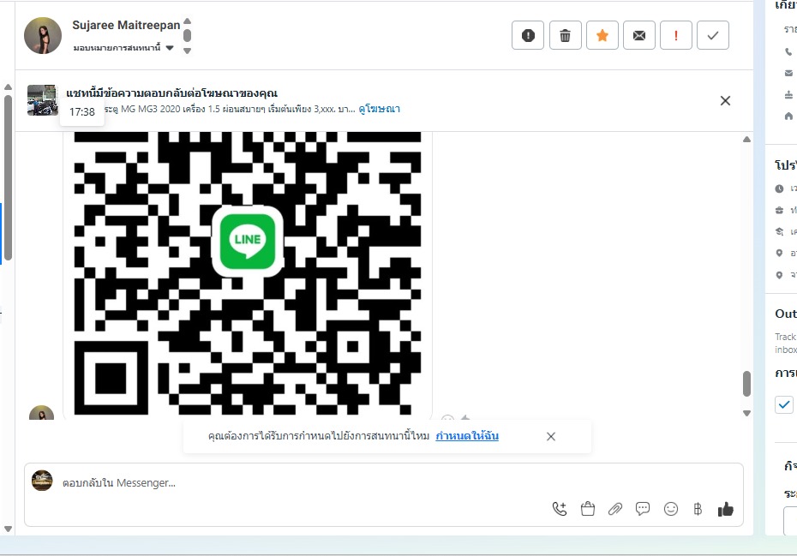This screenshot has height=556, width=797.
Task: Click left conversation list scrollbar up arrow
Action: (x=8, y=87)
